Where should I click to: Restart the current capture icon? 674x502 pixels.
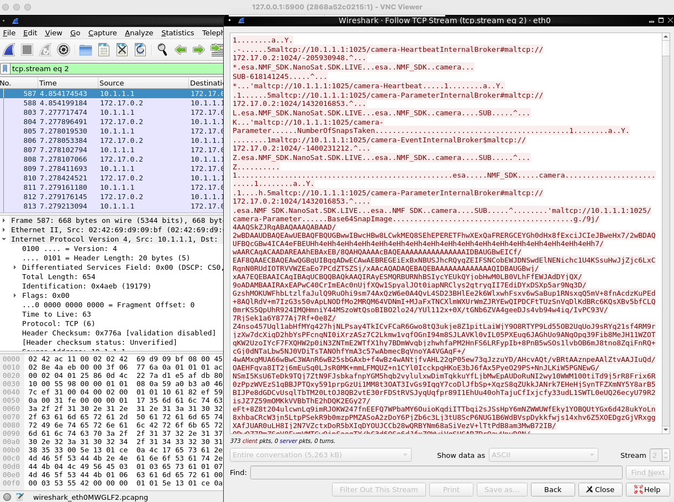(x=45, y=50)
